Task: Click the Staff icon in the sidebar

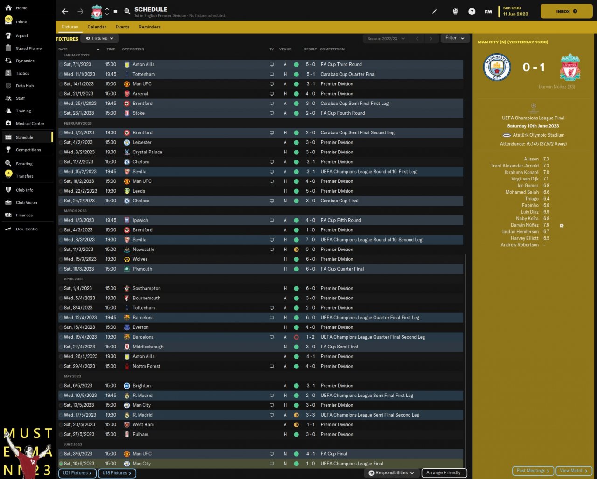Action: tap(8, 98)
